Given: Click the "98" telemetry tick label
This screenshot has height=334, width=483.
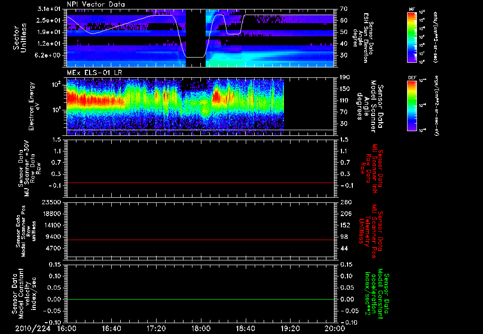Looking at the screenshot, I should coord(343,237).
